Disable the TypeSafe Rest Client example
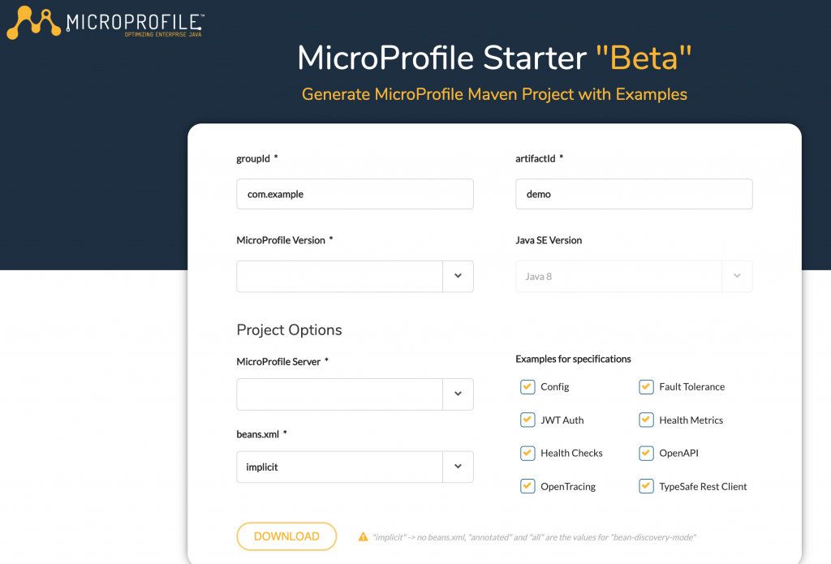Screen dimensions: 831x564 point(646,486)
